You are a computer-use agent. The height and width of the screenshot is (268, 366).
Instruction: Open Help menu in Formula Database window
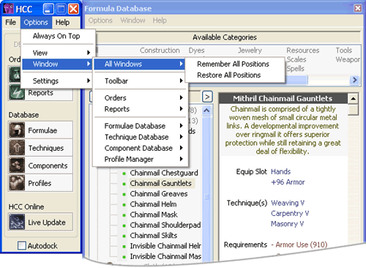(x=160, y=21)
